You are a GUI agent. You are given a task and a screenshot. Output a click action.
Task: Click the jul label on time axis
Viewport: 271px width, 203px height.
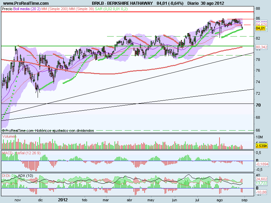click(x=197, y=200)
